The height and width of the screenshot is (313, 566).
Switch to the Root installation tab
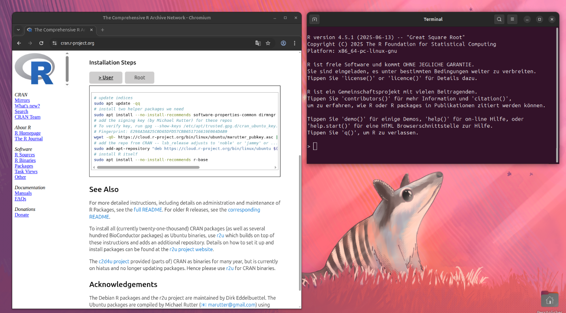pyautogui.click(x=140, y=78)
